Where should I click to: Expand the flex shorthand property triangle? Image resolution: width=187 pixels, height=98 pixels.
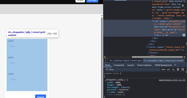(x=114, y=94)
